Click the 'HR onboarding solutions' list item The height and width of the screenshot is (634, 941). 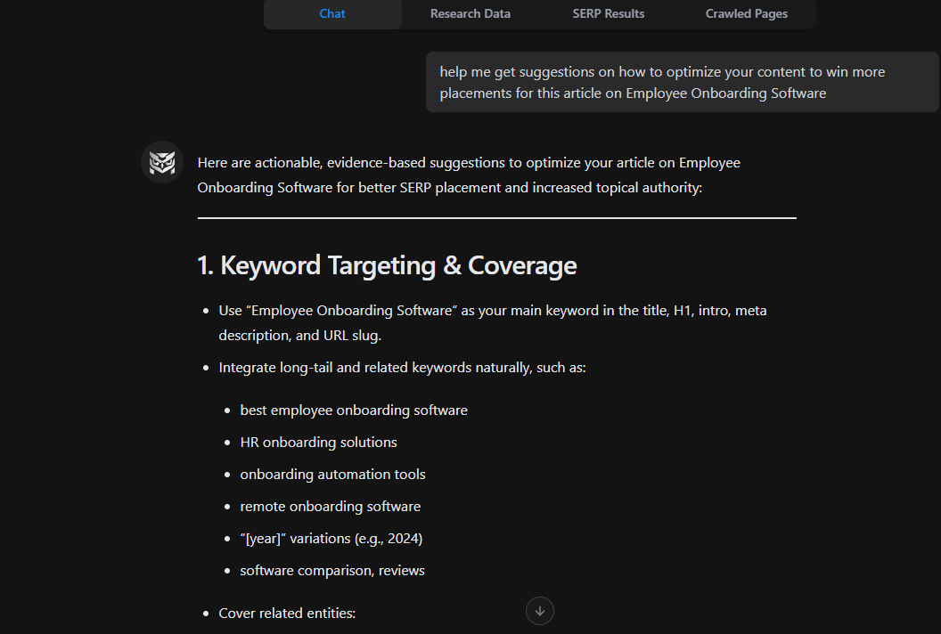click(x=318, y=442)
